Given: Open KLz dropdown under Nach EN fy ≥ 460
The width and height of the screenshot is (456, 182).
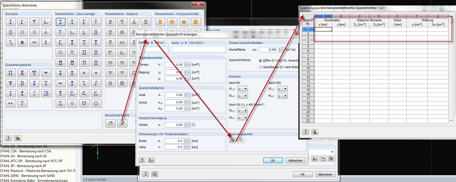Looking at the screenshot, I should [x=242, y=118].
